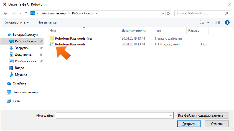
Task: Select the RoboformPasswords HTML file icon
Action: pos(52,44)
